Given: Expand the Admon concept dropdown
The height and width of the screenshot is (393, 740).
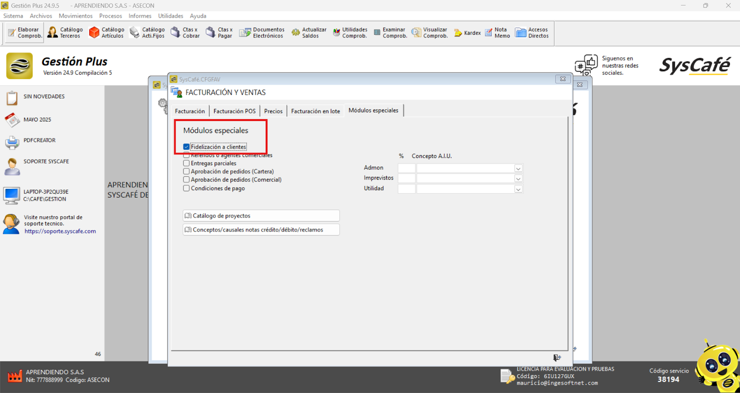Looking at the screenshot, I should (x=518, y=169).
